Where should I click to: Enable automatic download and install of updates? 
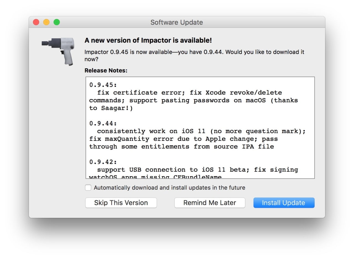pyautogui.click(x=88, y=188)
